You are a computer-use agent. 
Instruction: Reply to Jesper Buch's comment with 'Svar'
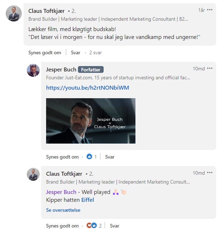[x=110, y=157]
